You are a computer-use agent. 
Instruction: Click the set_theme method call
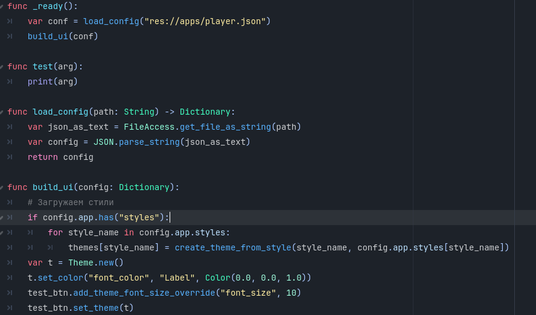96,308
